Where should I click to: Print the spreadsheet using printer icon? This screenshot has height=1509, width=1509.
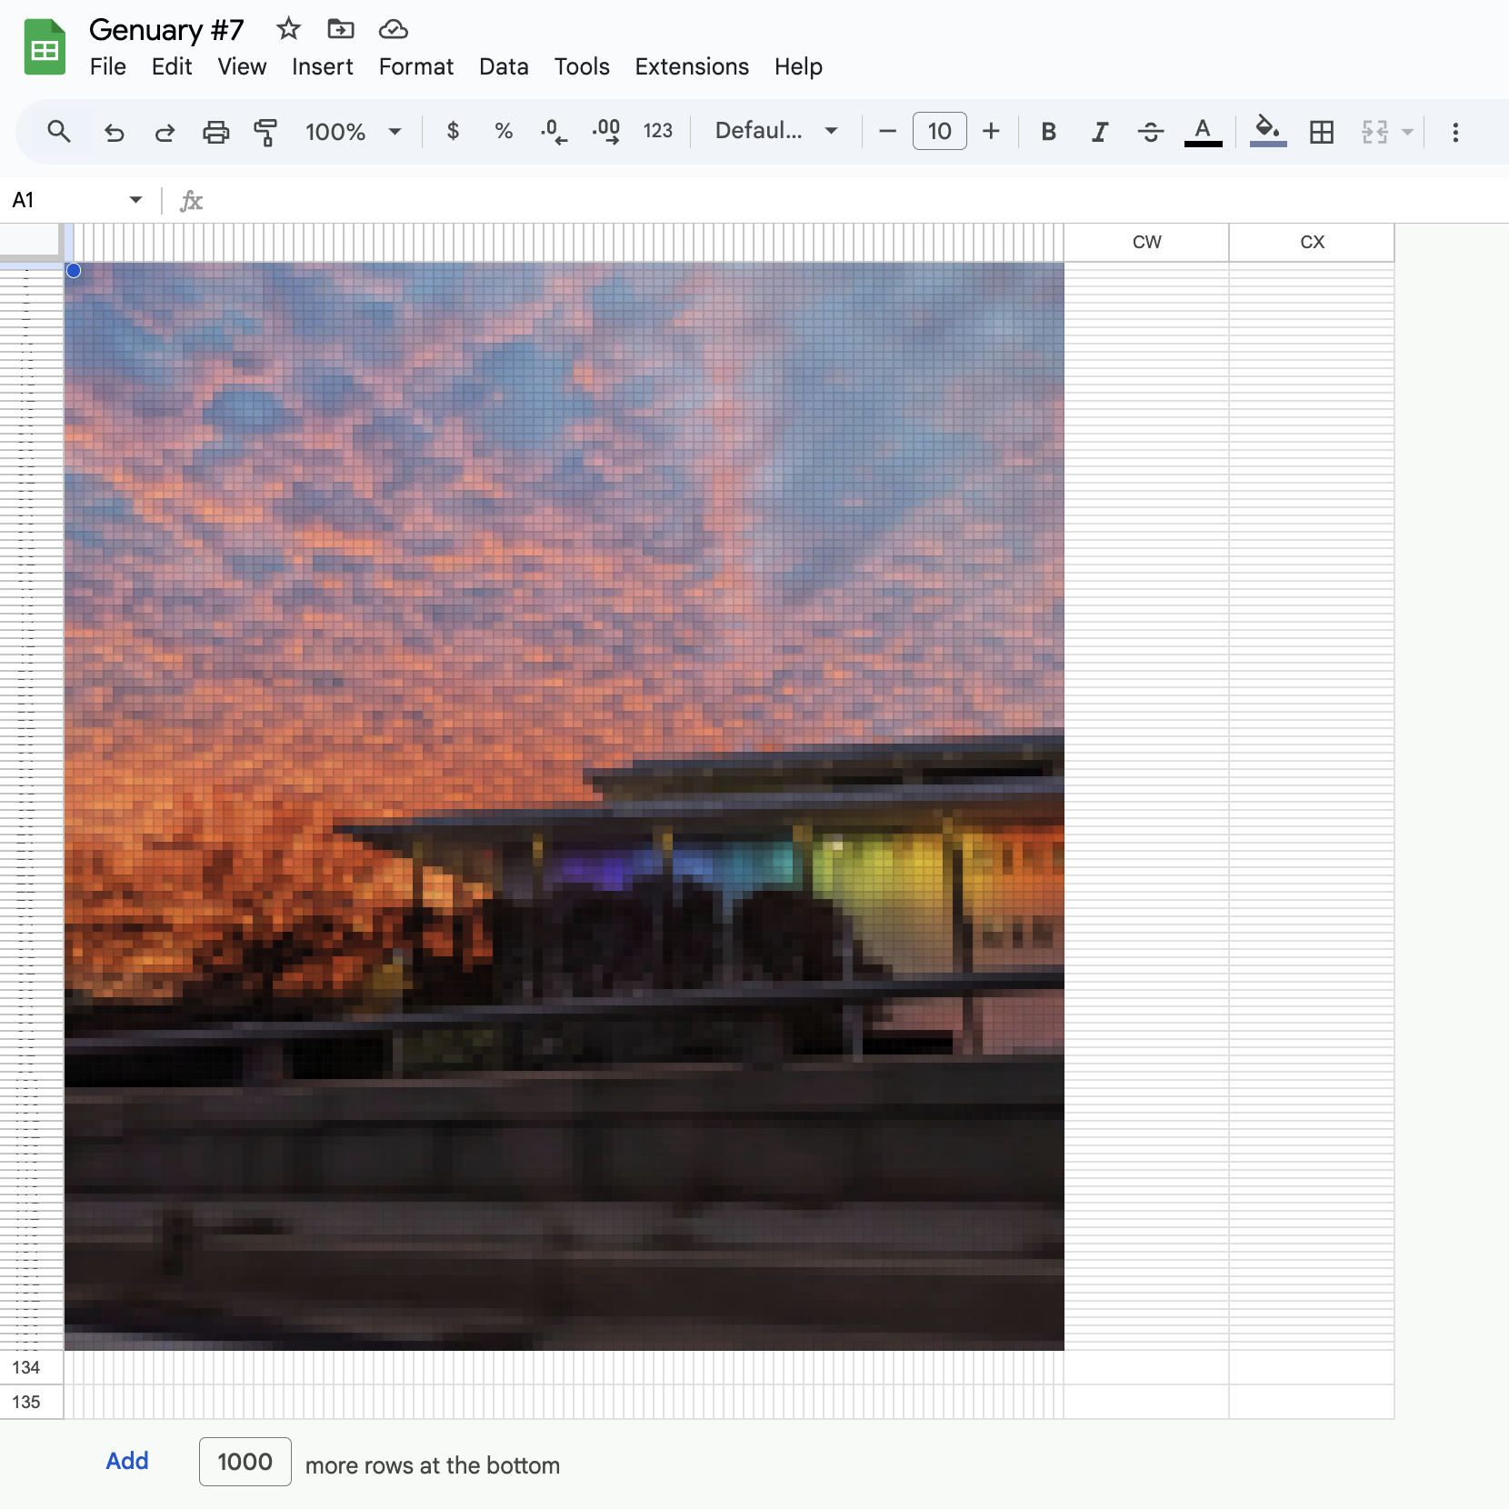pyautogui.click(x=215, y=132)
